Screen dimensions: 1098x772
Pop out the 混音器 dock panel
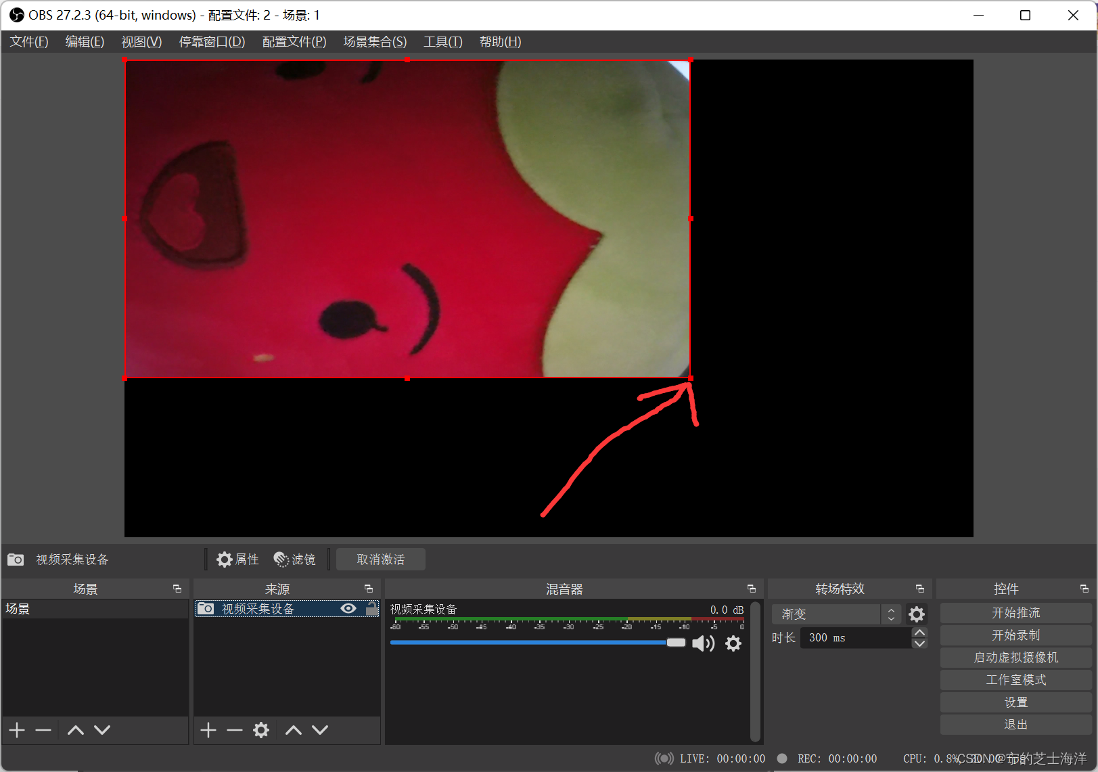[x=751, y=589]
